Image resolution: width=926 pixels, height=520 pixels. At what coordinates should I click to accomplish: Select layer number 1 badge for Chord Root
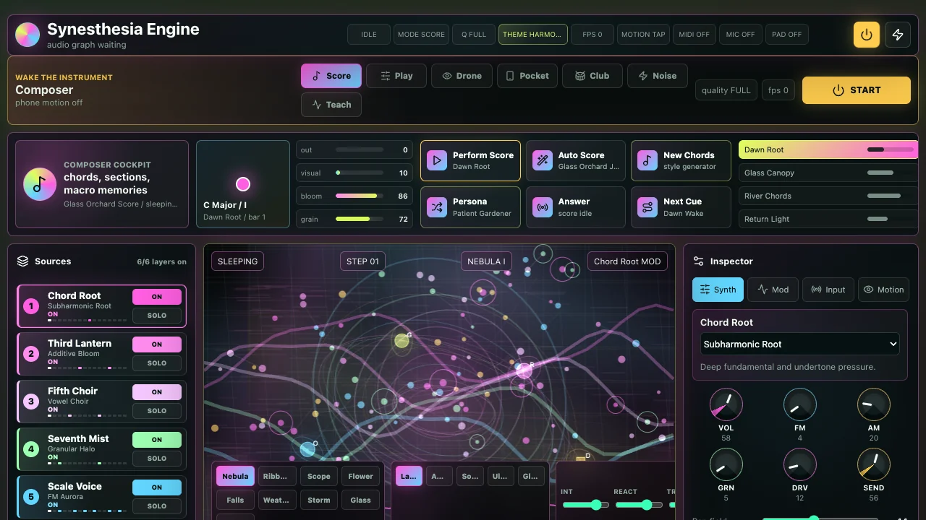(31, 306)
